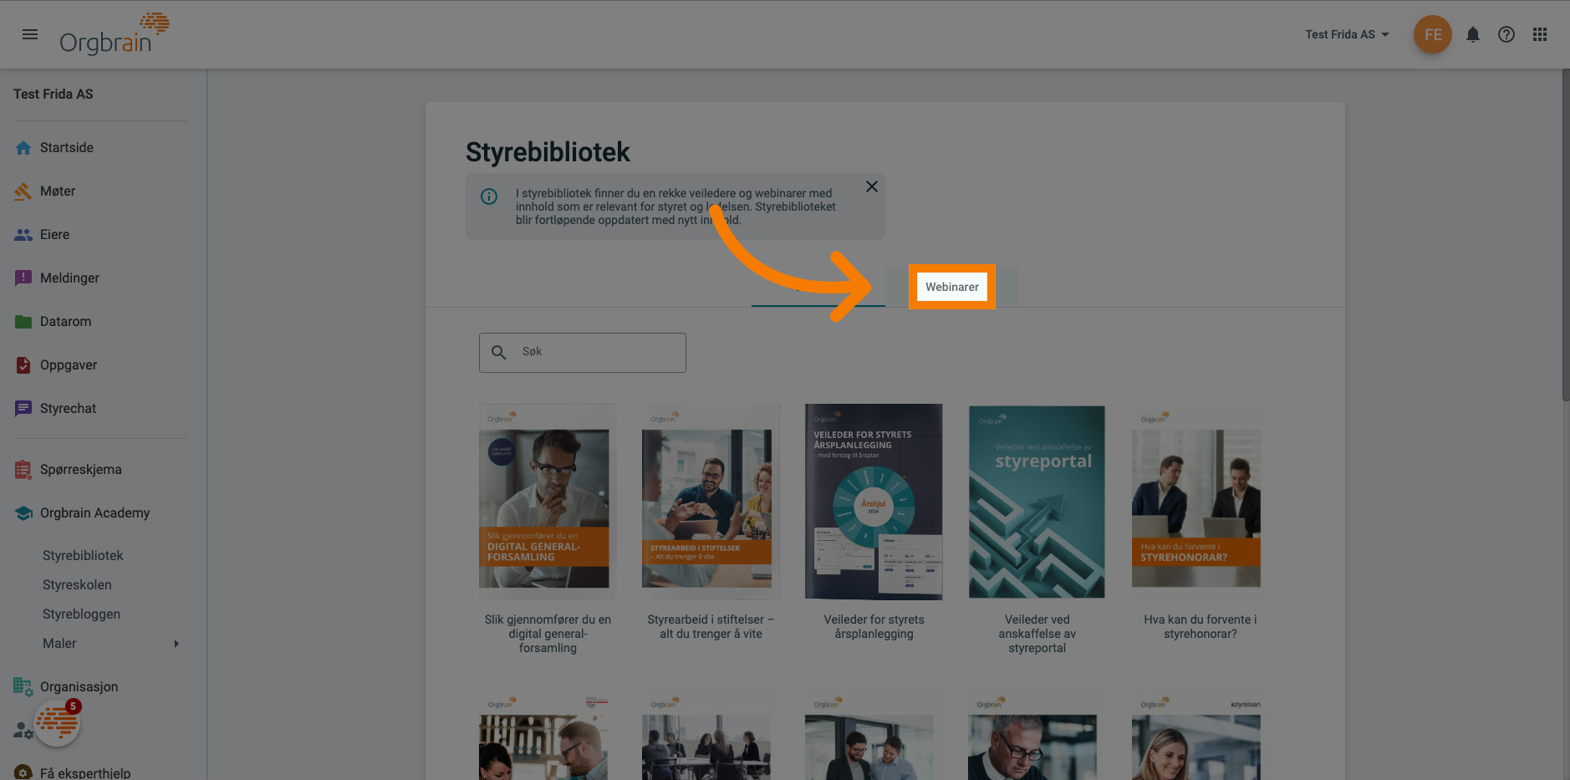Open the Digital generalforsamling guide cover
The width and height of the screenshot is (1570, 780).
[548, 502]
